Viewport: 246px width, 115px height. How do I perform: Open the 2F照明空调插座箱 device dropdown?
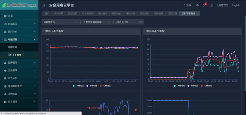pyautogui.click(x=96, y=22)
